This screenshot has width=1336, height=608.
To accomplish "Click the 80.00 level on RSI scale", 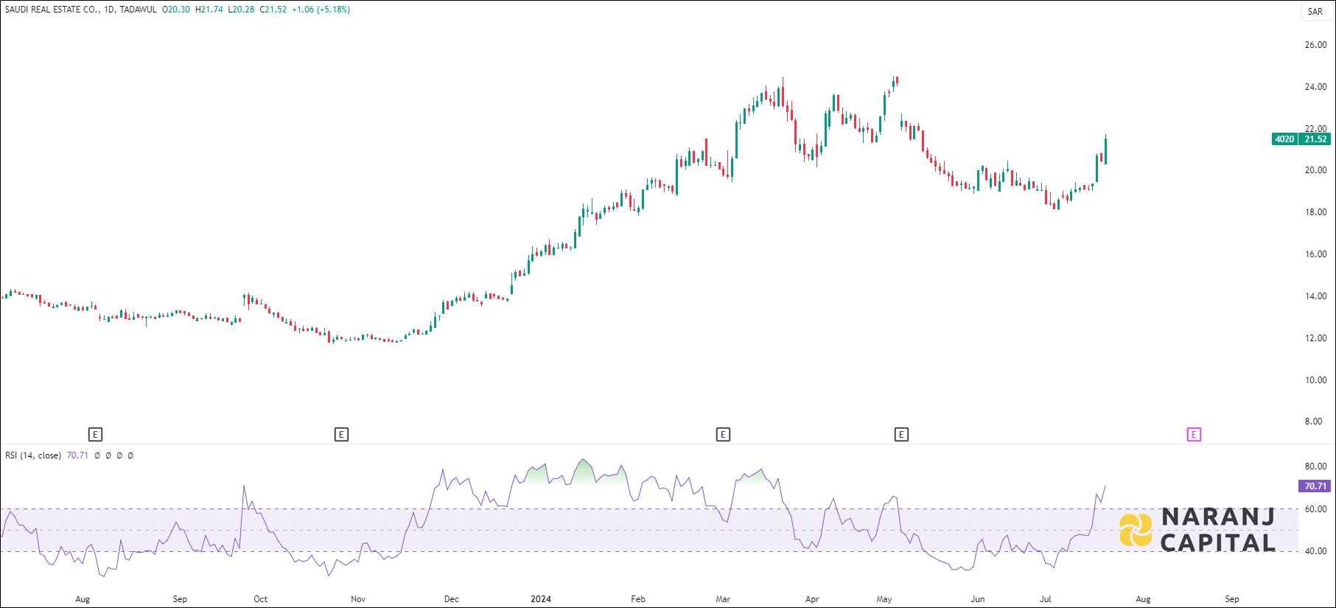I will click(x=1315, y=467).
